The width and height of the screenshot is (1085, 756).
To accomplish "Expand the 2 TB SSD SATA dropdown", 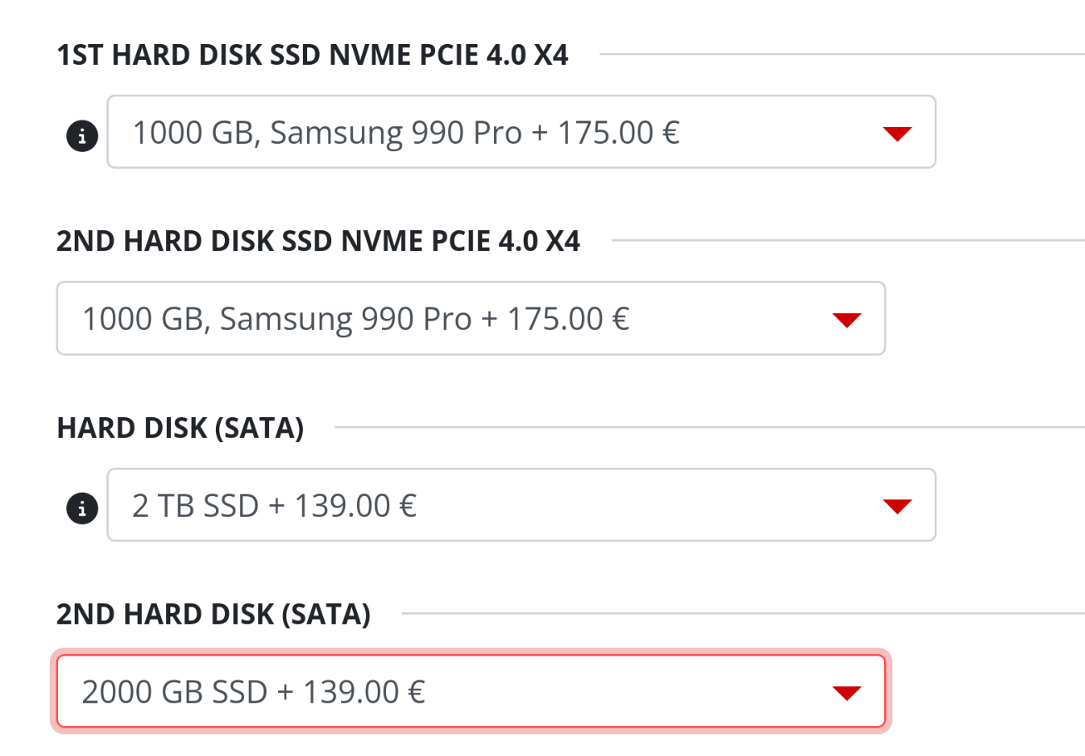I will (x=521, y=504).
